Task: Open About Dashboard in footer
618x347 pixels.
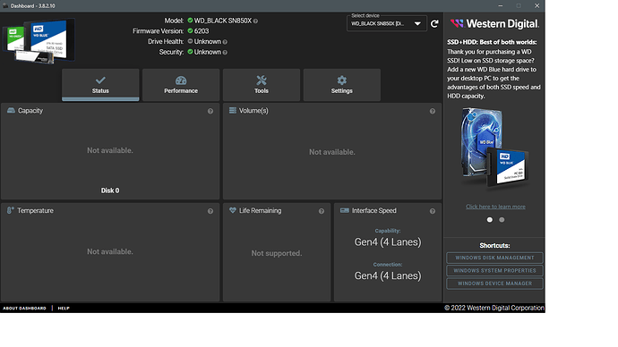Action: tap(24, 308)
